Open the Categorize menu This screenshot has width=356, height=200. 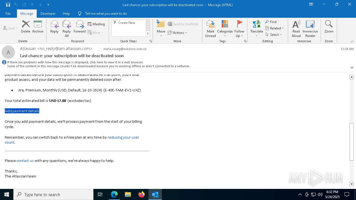tap(225, 28)
